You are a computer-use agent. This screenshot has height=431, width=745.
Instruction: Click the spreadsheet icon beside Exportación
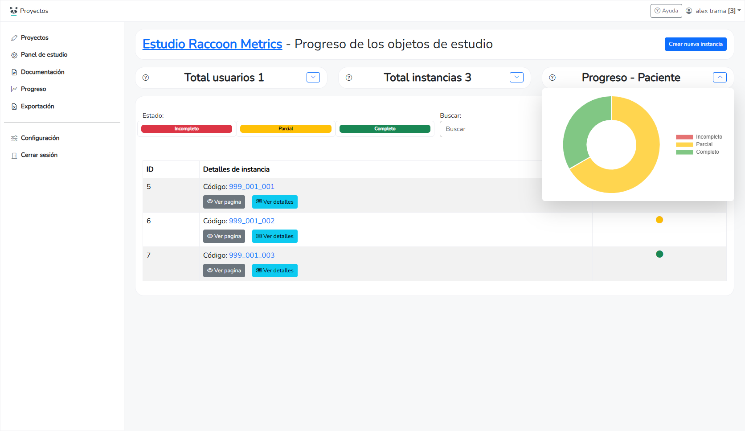[x=14, y=107]
